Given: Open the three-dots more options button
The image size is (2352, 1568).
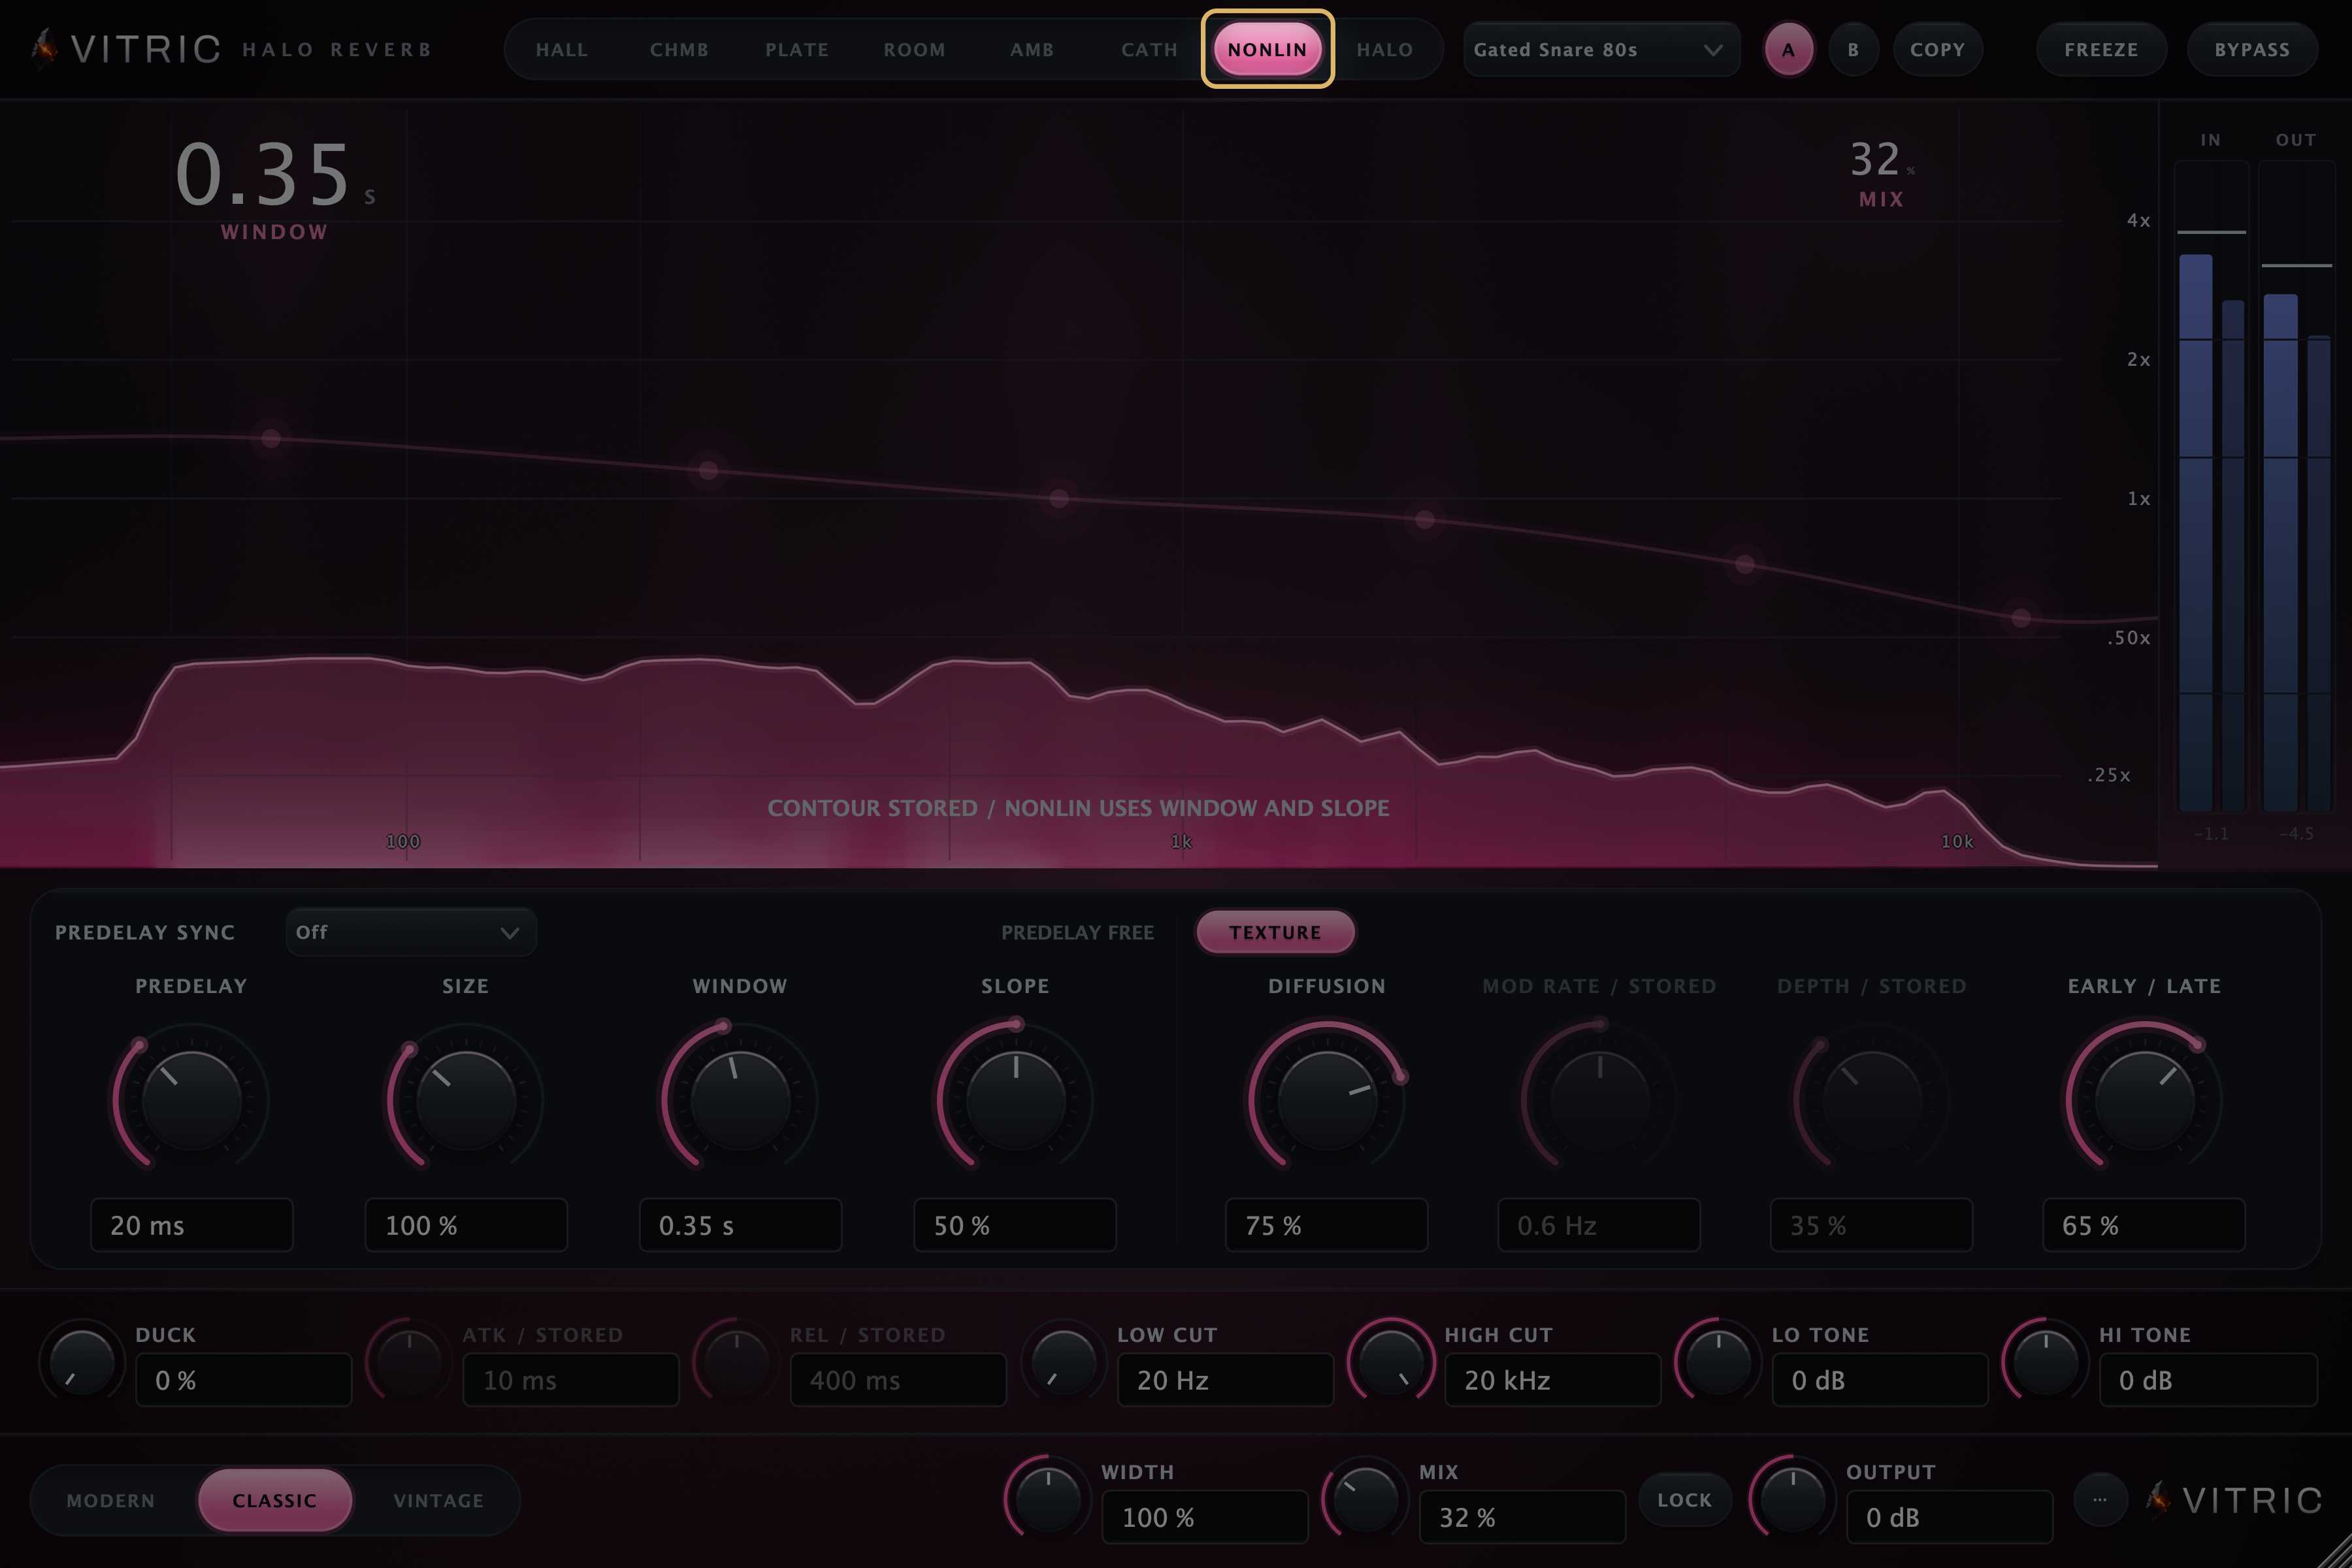Looking at the screenshot, I should (2099, 1499).
